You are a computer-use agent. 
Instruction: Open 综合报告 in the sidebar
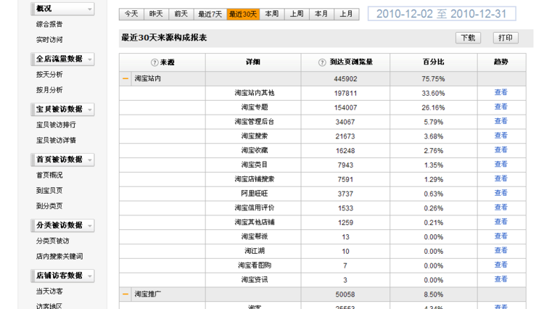tap(49, 24)
